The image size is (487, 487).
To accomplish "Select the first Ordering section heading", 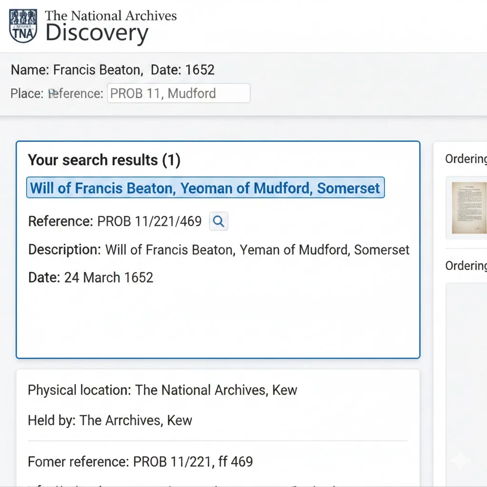I will tap(465, 159).
